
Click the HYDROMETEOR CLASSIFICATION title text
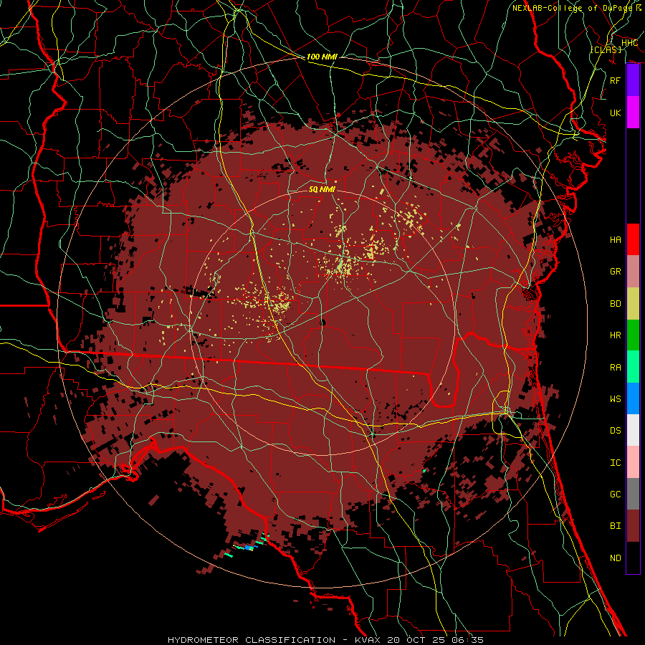pyautogui.click(x=252, y=640)
